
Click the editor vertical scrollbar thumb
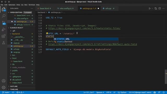pyautogui.click(x=166, y=77)
